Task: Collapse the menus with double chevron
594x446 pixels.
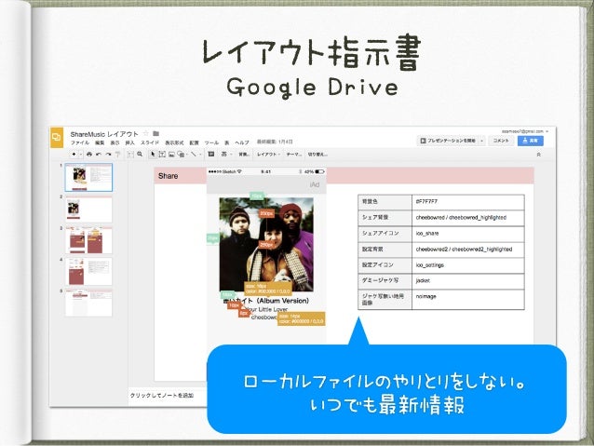Action: point(539,155)
